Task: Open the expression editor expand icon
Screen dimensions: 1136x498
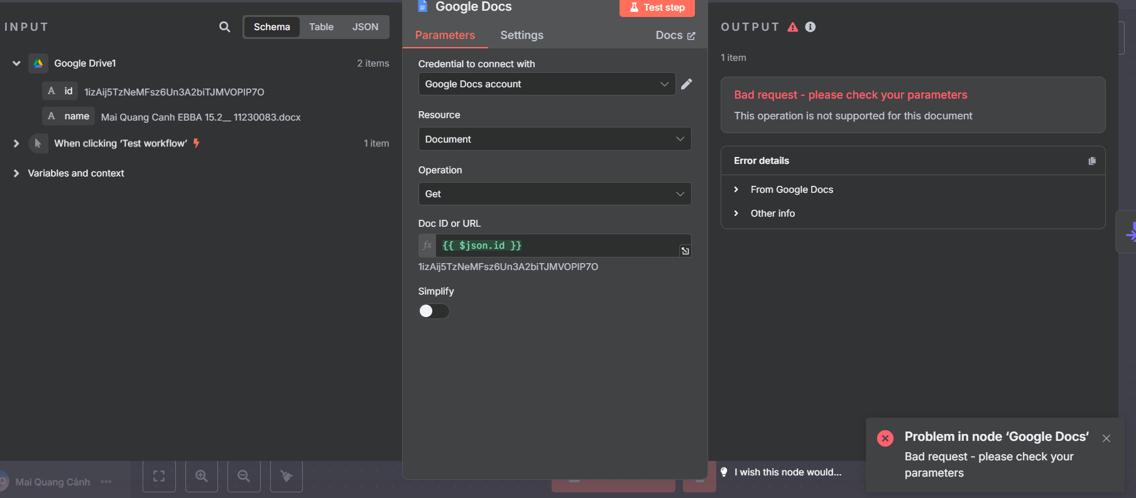Action: pyautogui.click(x=685, y=251)
